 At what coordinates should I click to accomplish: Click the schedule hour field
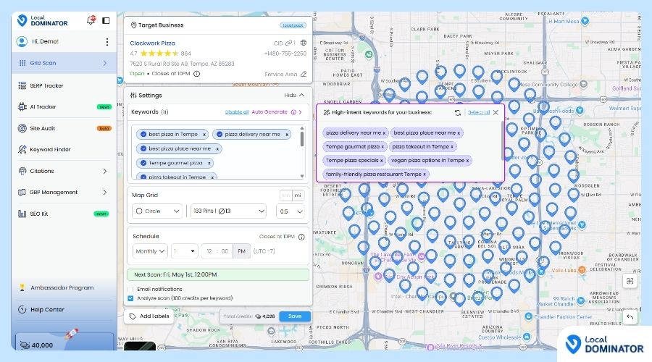click(209, 251)
